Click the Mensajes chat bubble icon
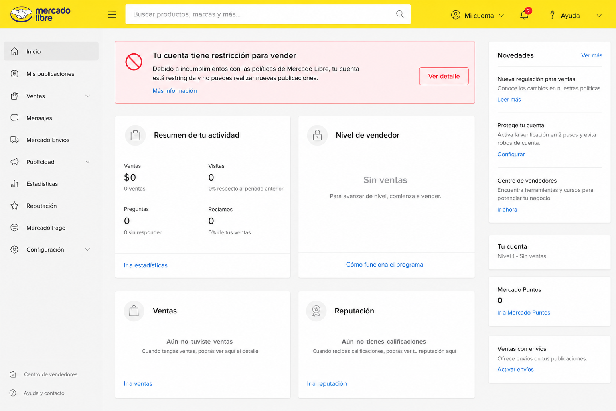 pos(14,118)
